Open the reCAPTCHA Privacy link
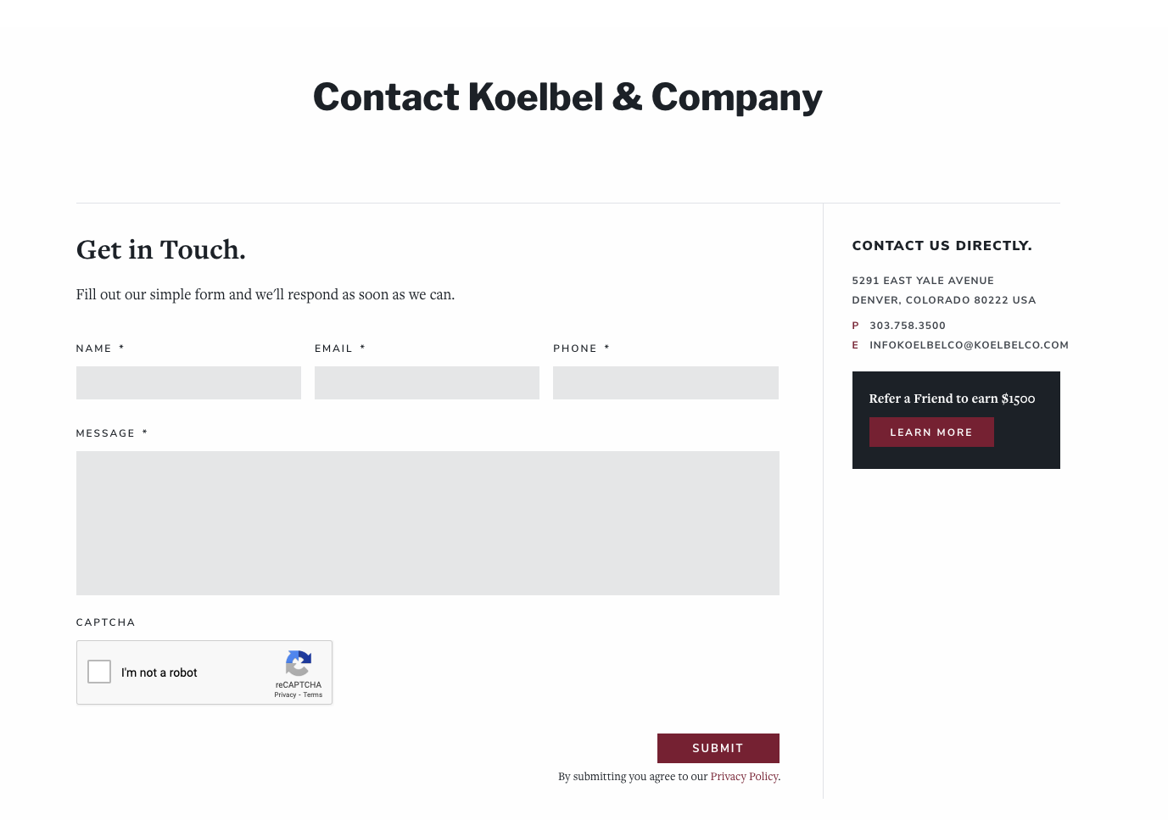 [285, 694]
